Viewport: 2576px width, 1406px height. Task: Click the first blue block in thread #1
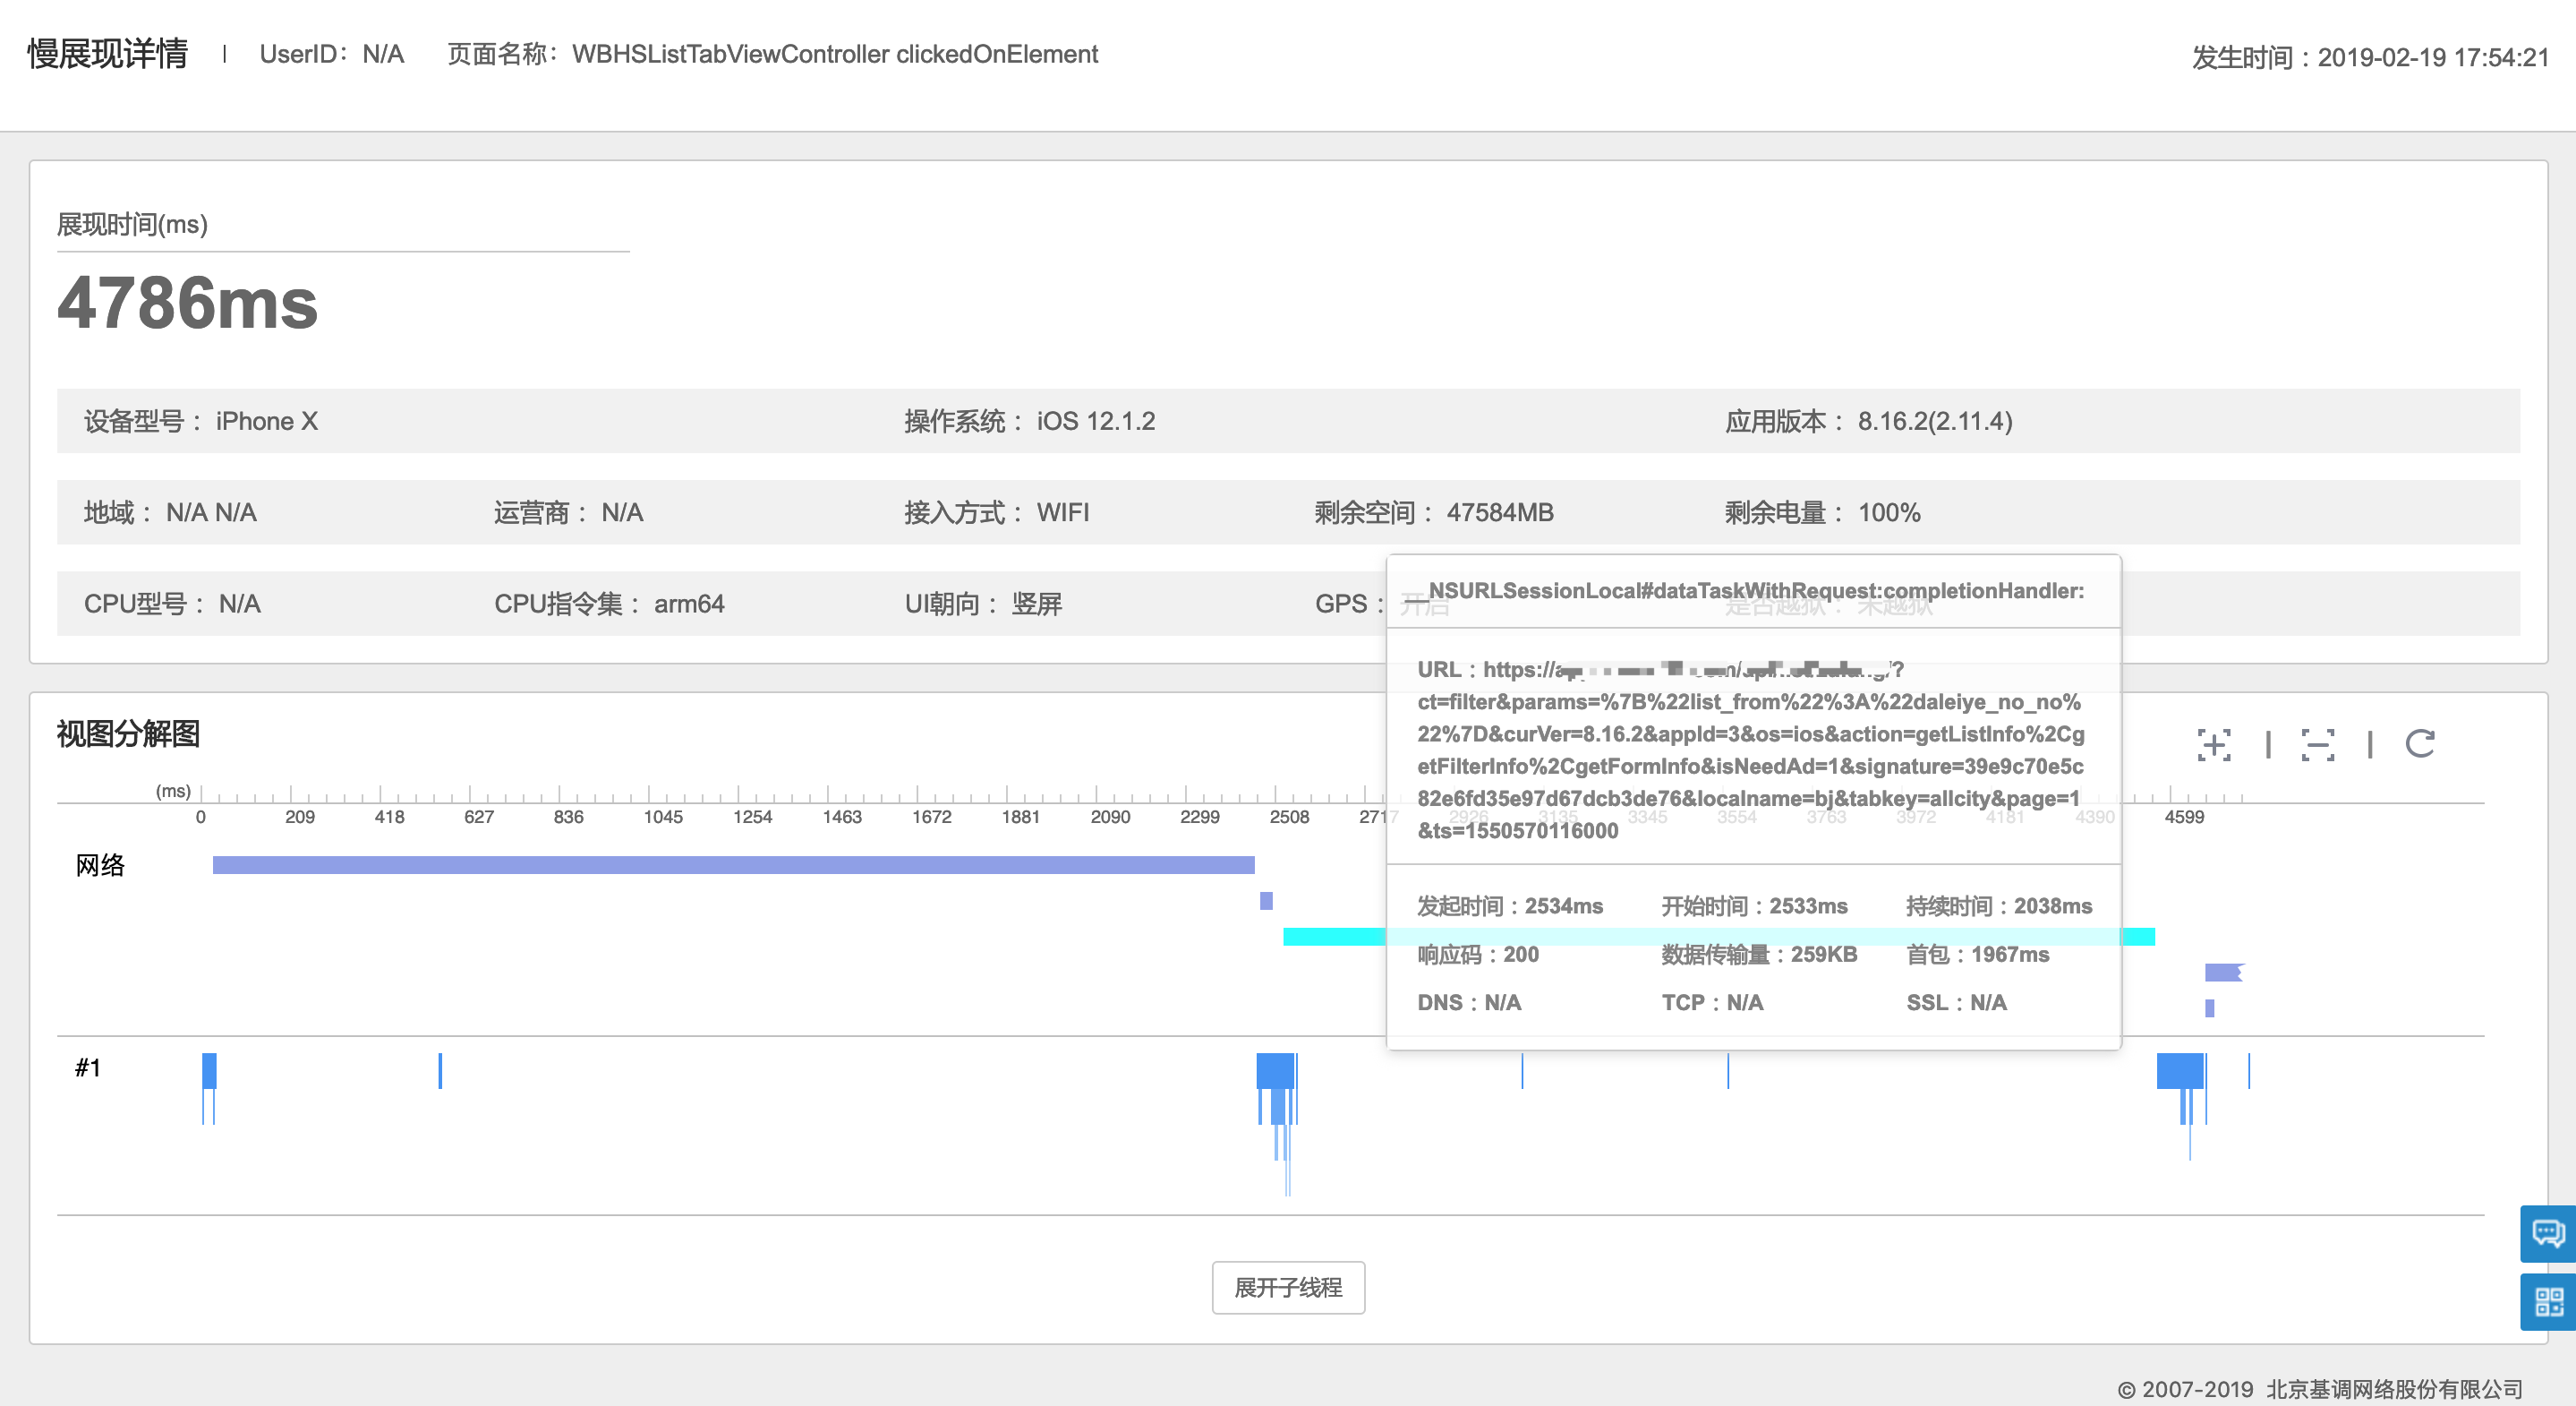point(209,1070)
